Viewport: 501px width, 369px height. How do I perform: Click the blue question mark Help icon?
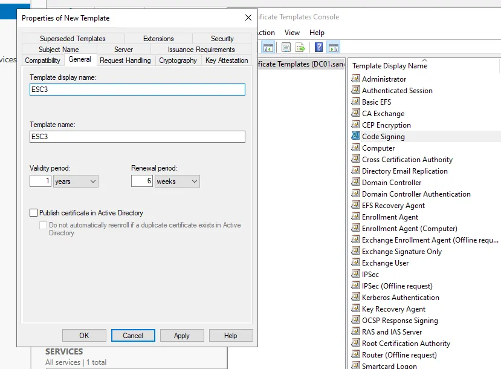pos(318,47)
